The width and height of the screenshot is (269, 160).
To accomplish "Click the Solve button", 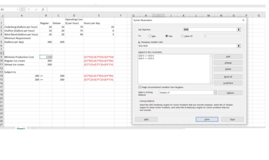I will click(207, 119).
